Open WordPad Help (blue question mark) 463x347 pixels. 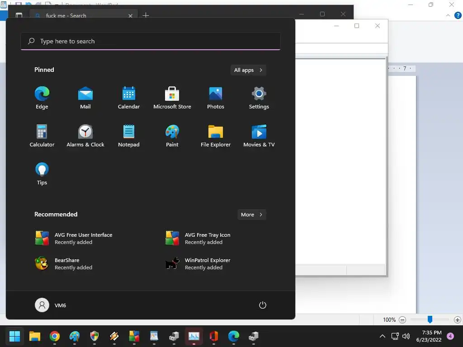pos(458,15)
